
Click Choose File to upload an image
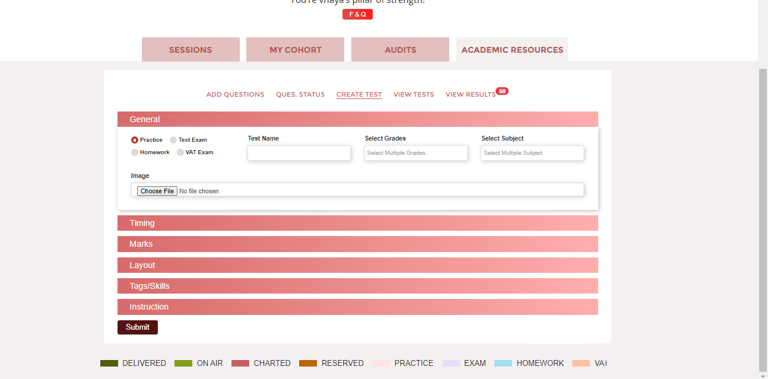157,190
